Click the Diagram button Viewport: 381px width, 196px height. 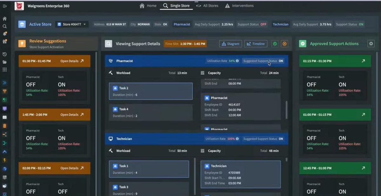point(231,44)
